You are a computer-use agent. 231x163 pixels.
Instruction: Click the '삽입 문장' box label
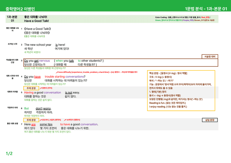[x=210, y=120]
